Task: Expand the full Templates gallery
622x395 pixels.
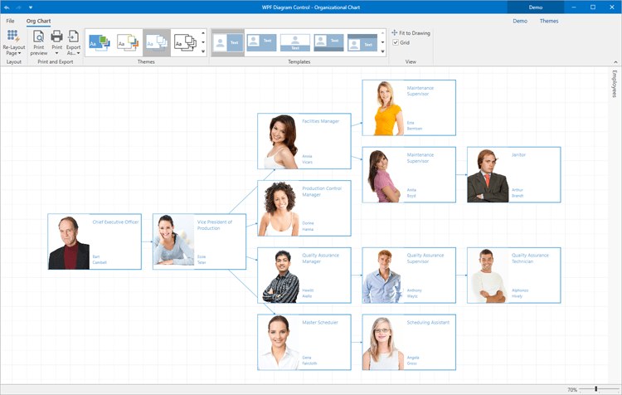Action: pyautogui.click(x=383, y=51)
